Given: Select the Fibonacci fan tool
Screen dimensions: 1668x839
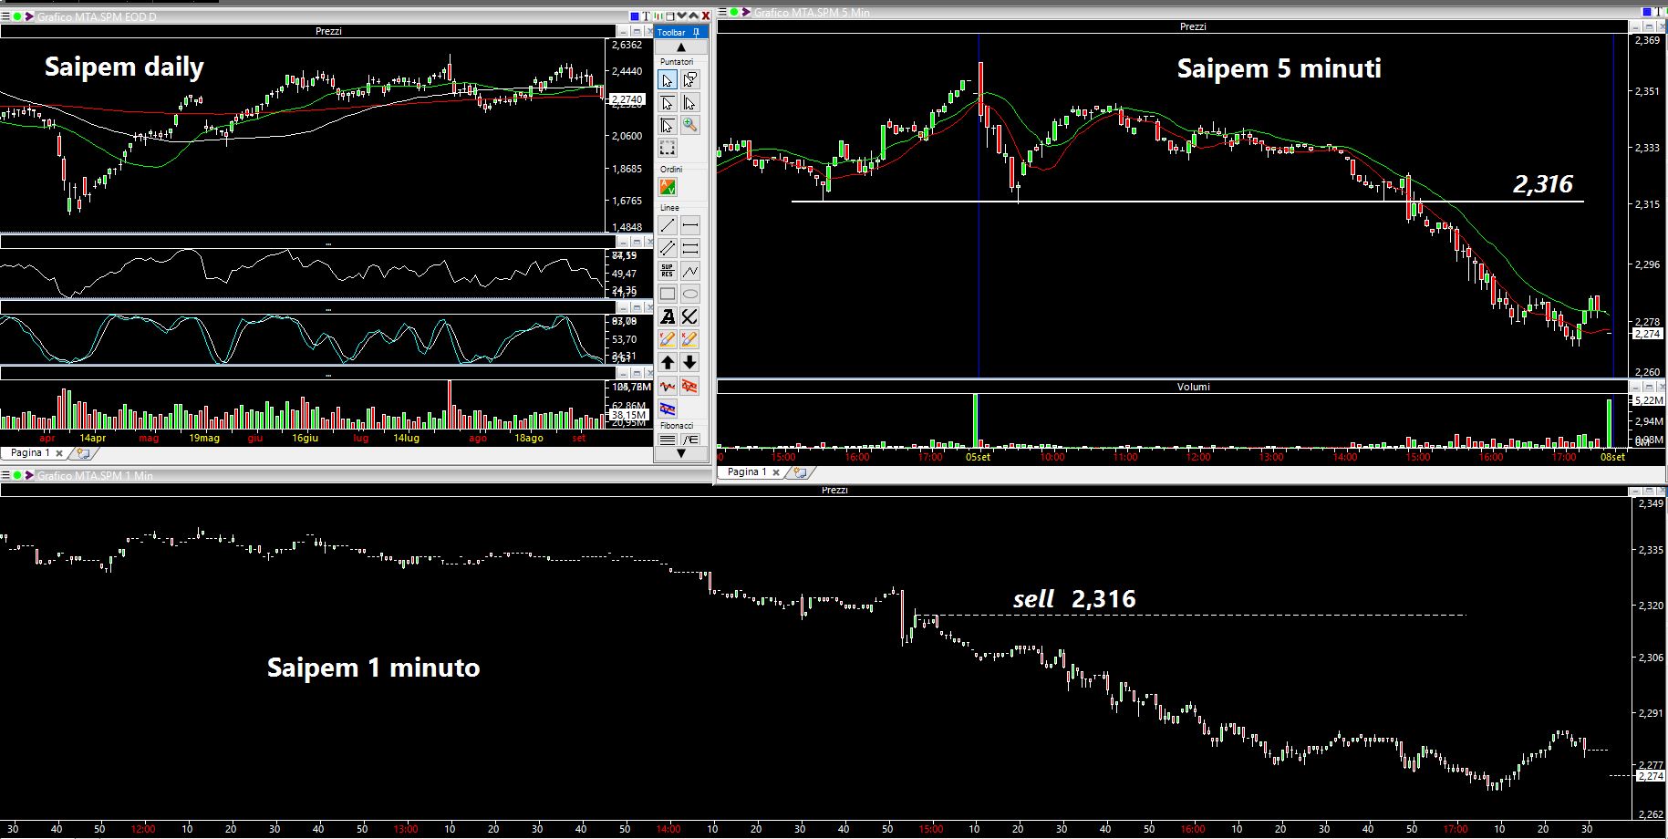Looking at the screenshot, I should [x=690, y=440].
